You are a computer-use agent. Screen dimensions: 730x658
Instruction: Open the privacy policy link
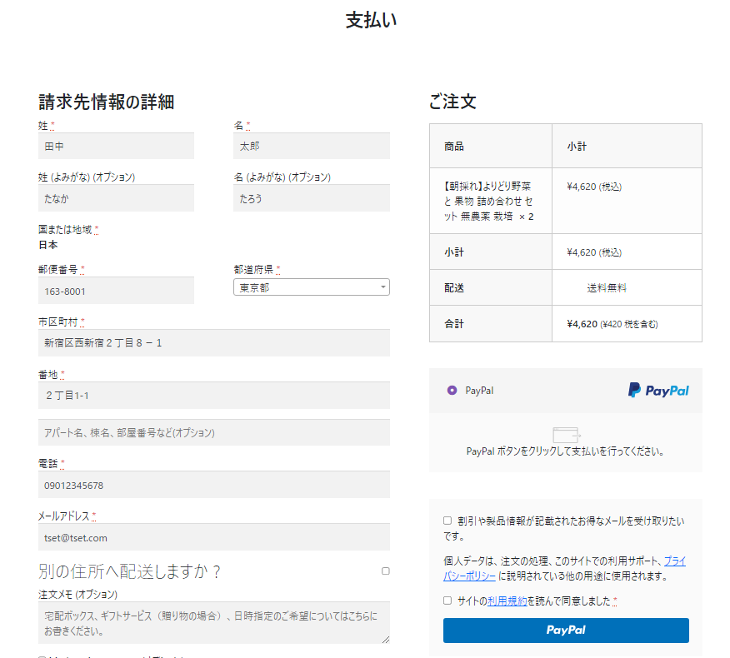coord(674,561)
